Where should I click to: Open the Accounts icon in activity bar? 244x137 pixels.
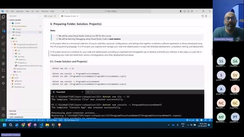[3, 109]
